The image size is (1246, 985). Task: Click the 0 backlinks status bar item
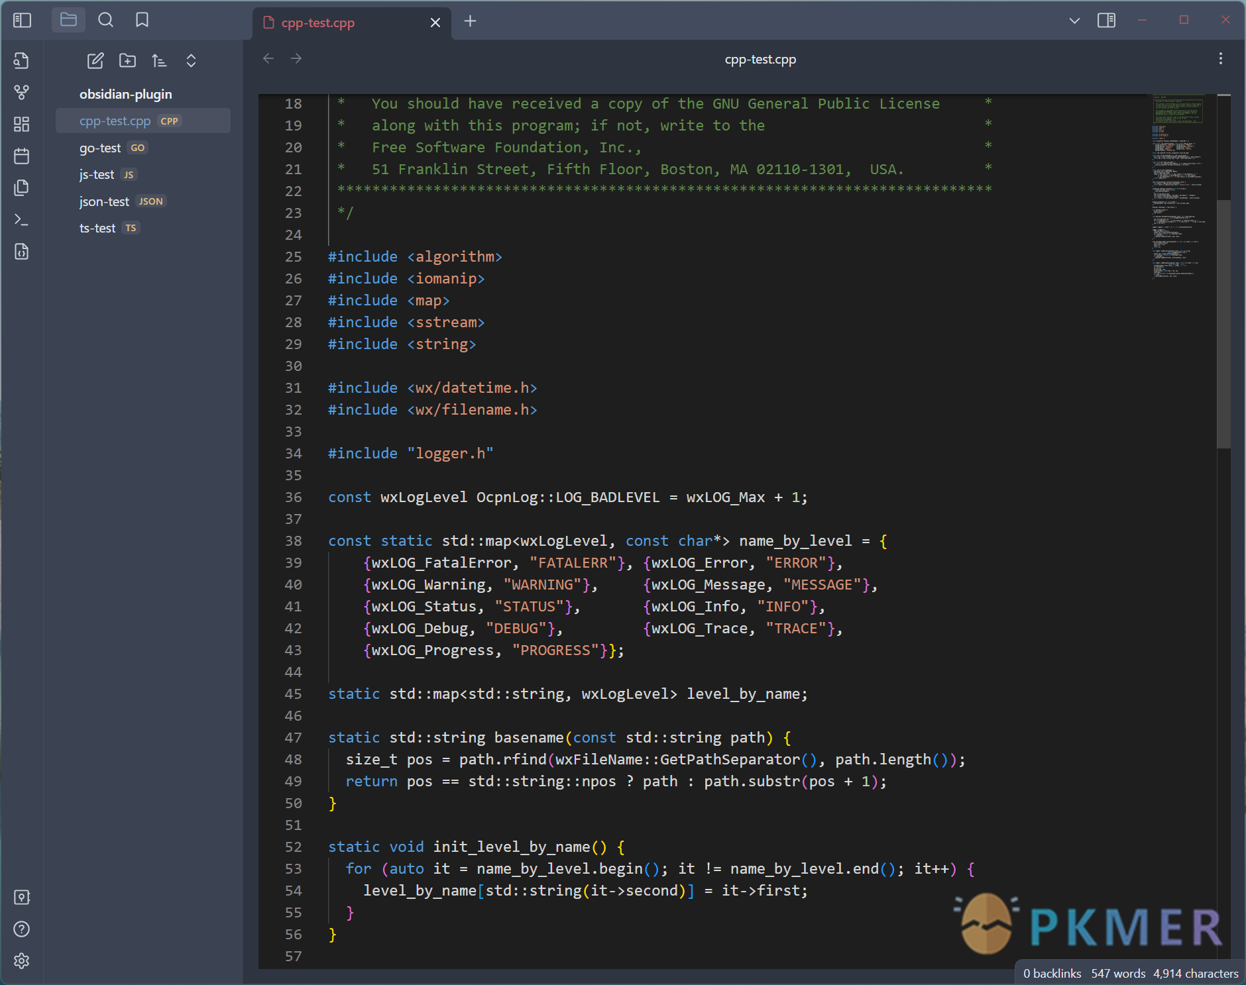point(1052,973)
